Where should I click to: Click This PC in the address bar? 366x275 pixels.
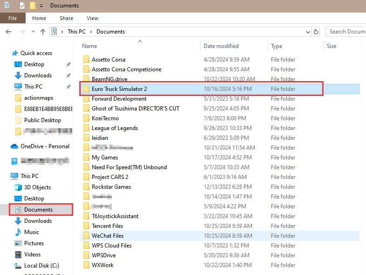pyautogui.click(x=76, y=32)
